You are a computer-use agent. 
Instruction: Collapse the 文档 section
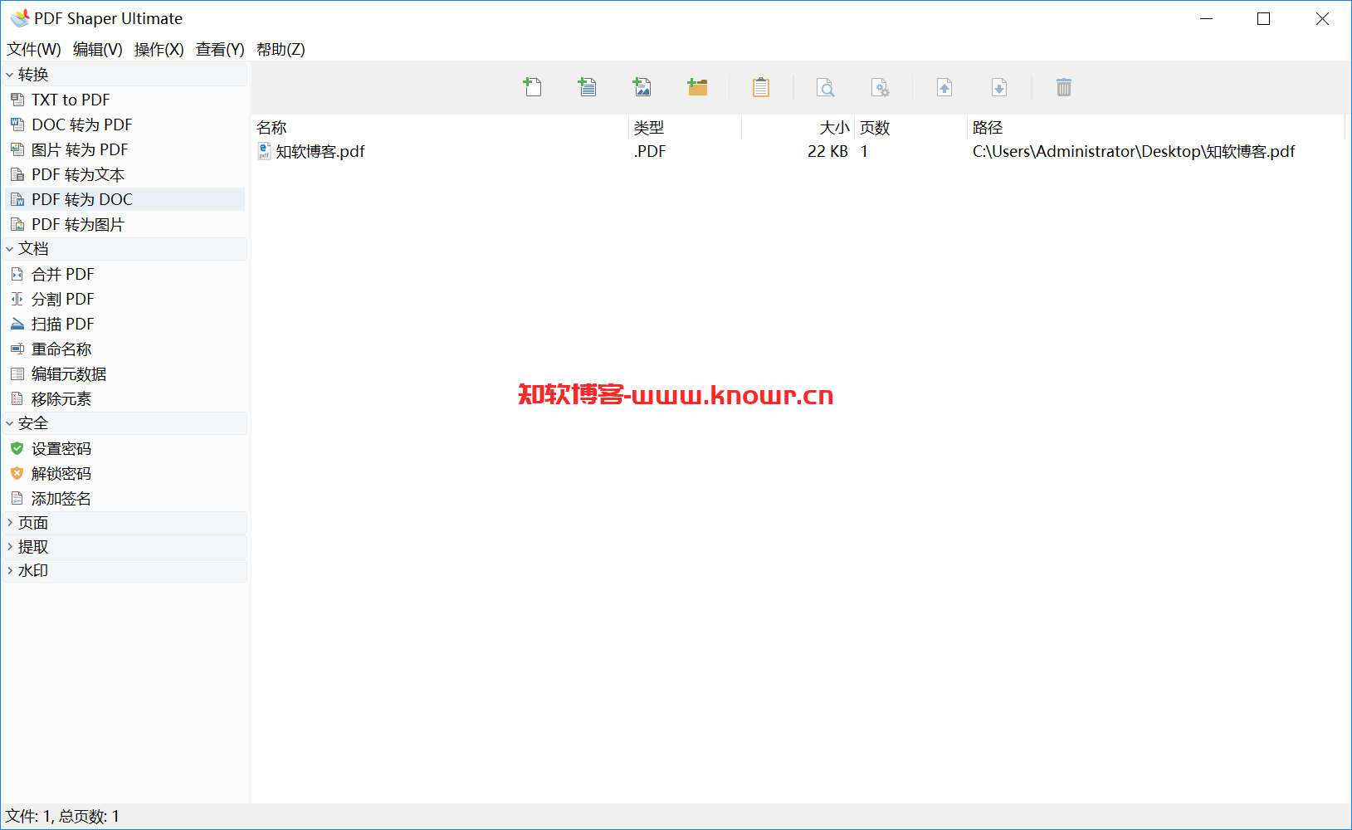tap(9, 249)
